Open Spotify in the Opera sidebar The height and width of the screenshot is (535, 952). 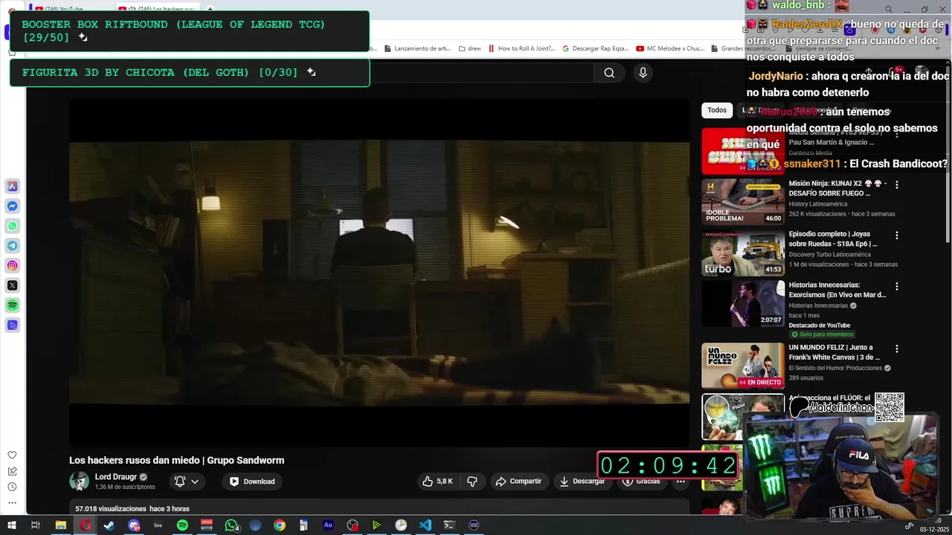pyautogui.click(x=13, y=305)
